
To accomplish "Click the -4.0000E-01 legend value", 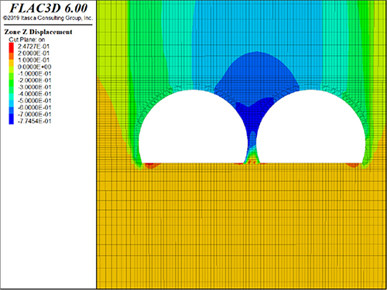I will pos(34,94).
